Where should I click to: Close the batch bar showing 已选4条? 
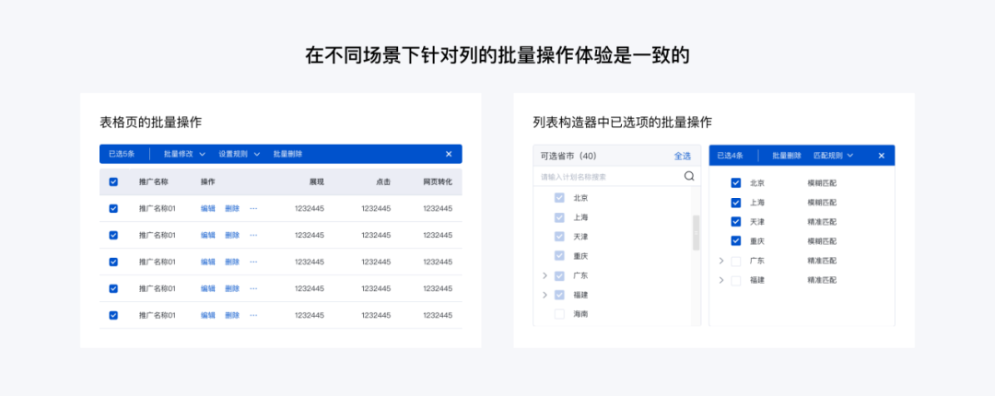pos(882,155)
